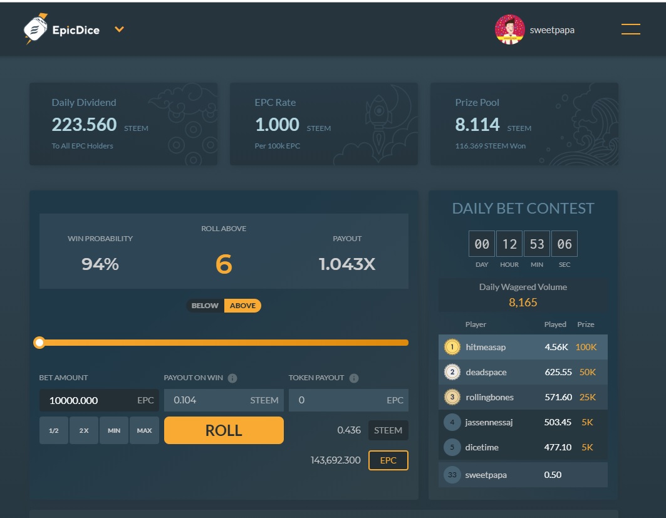The image size is (666, 518).
Task: Click player name rollingbones
Action: [x=489, y=397]
